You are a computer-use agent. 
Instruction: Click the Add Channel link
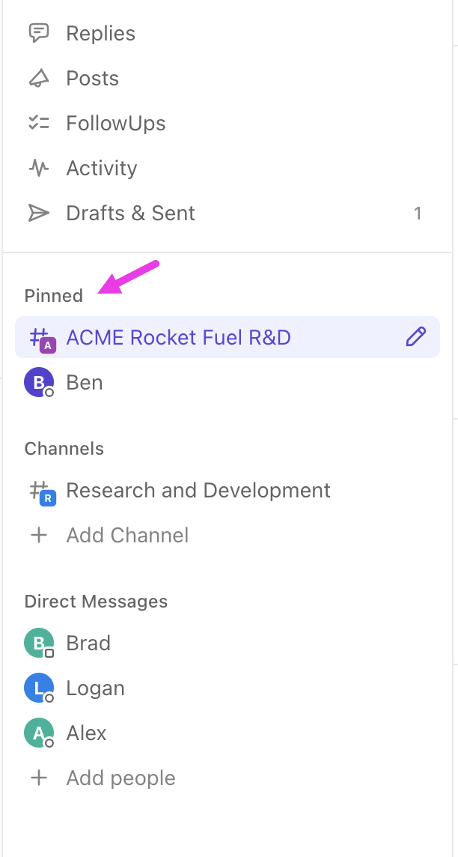point(127,535)
